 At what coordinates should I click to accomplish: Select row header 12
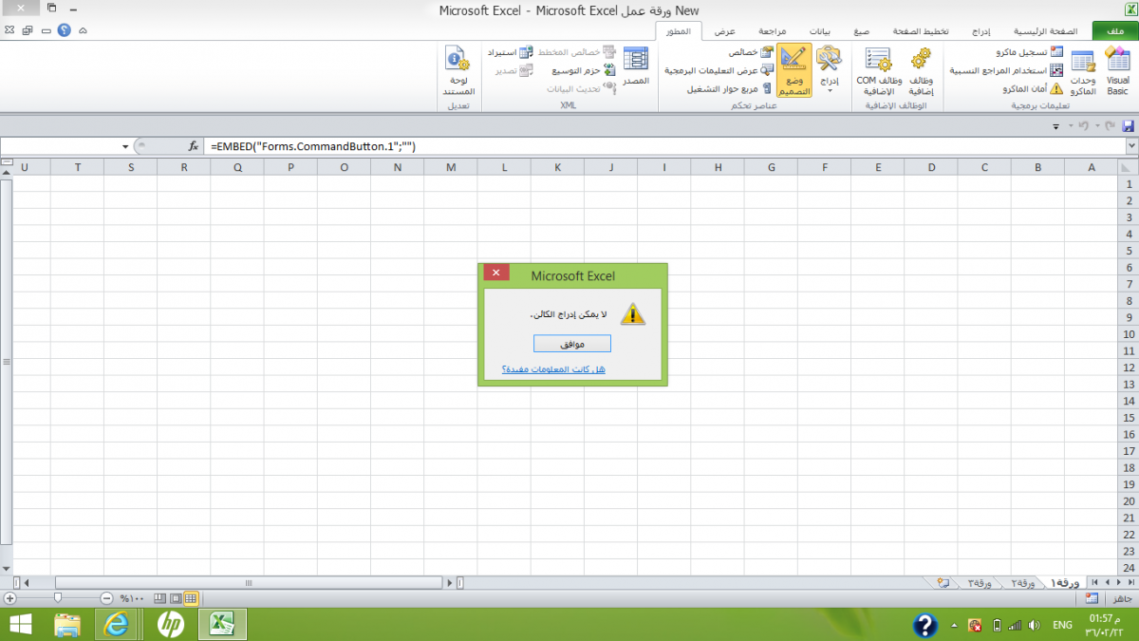coord(1129,368)
